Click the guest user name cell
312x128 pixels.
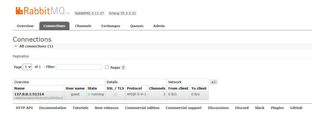click(x=75, y=96)
